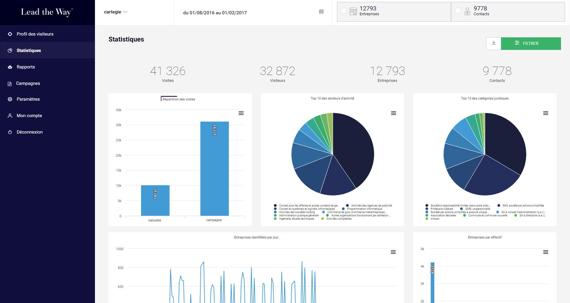
Task: Toggle 'Autres organisations fonctionnant par adhésion' legend item
Action: 358,215
